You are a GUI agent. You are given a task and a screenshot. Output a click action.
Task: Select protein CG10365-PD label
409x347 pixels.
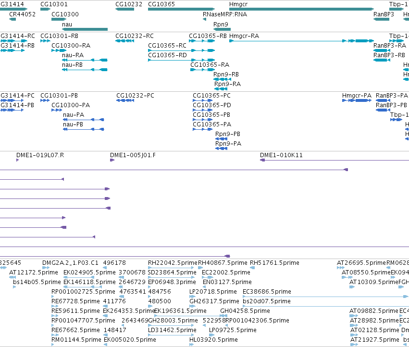(x=212, y=105)
